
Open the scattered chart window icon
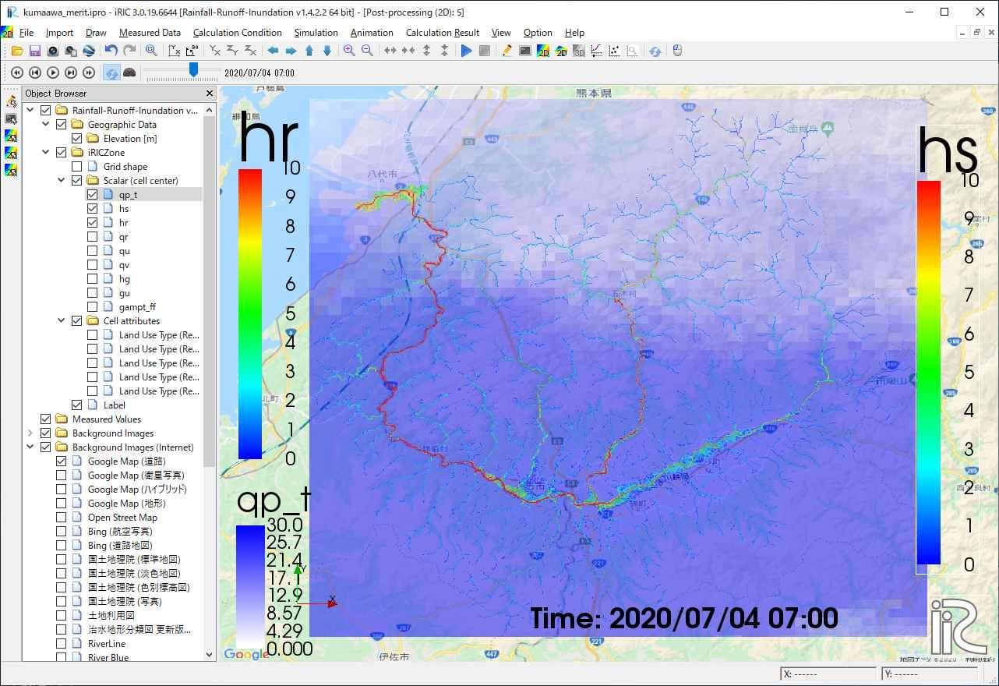pos(615,51)
